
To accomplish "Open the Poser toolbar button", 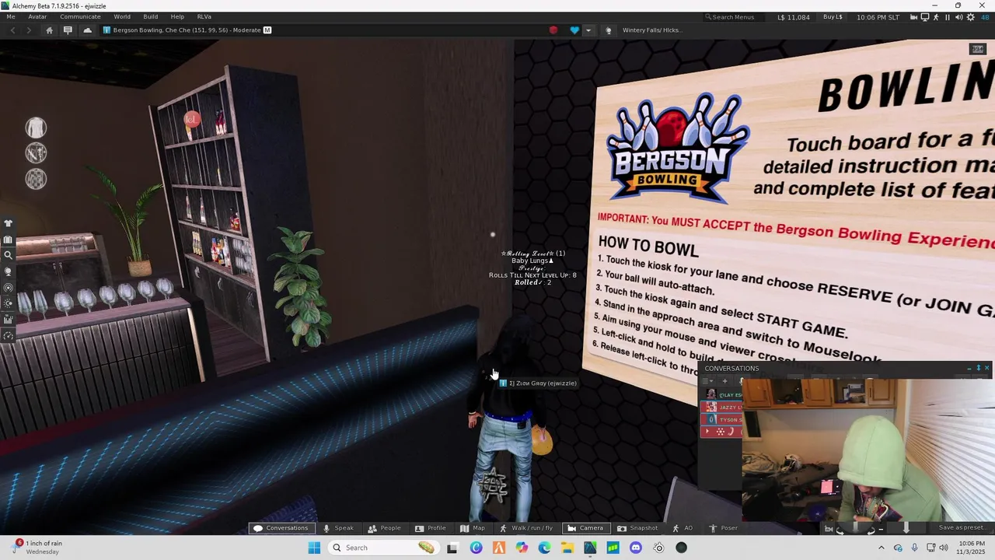I will 723,528.
